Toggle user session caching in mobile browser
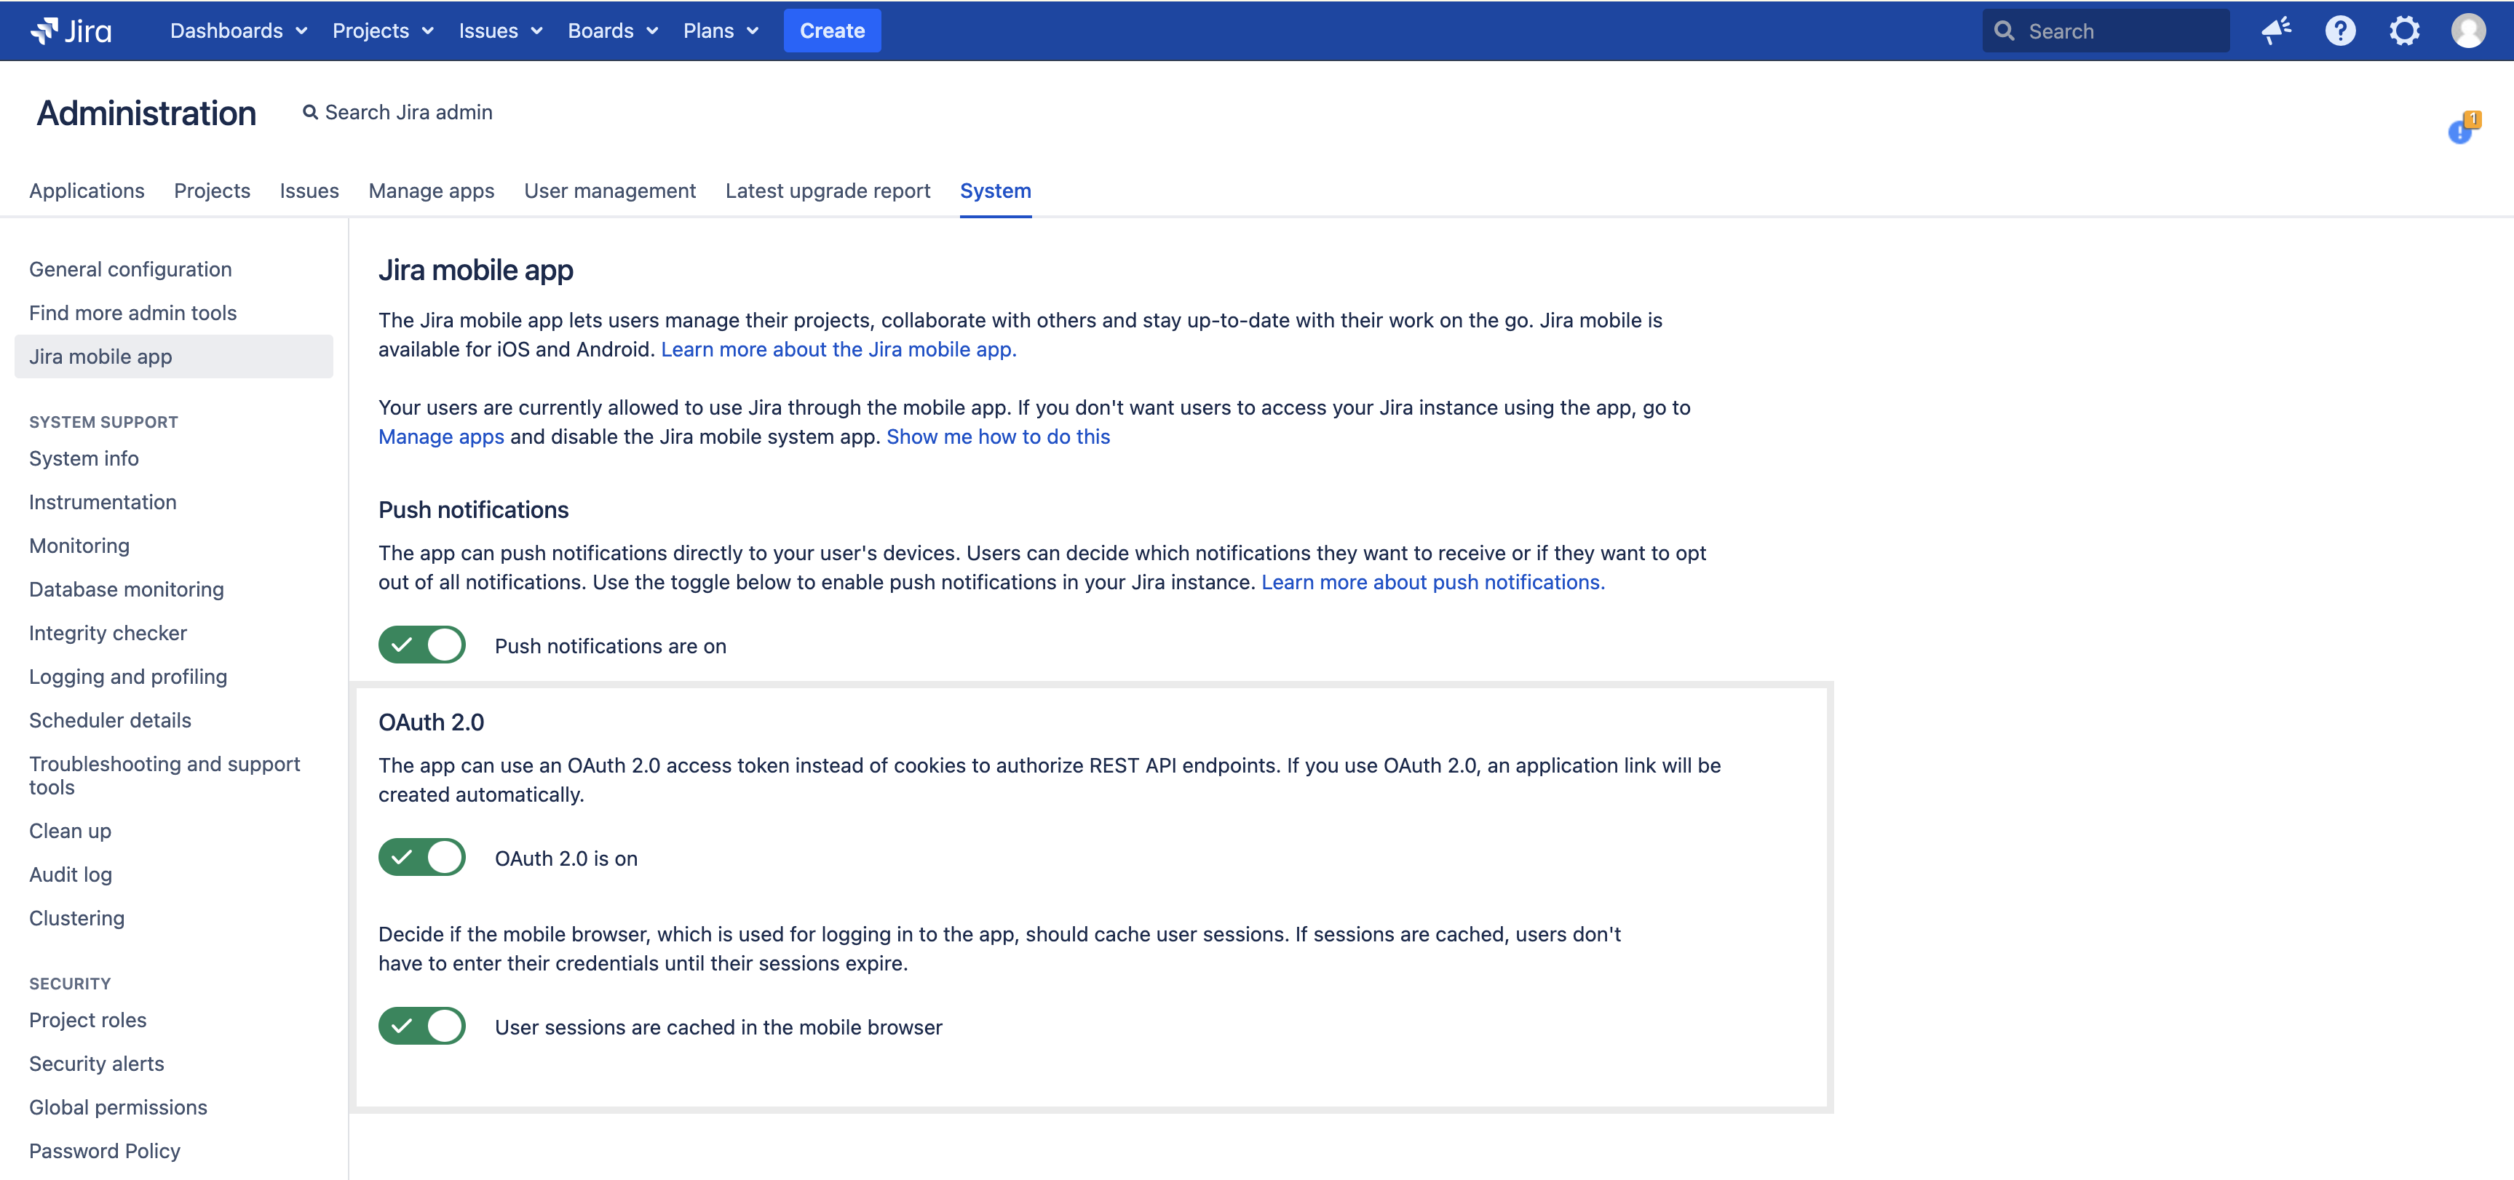This screenshot has height=1180, width=2514. (421, 1026)
